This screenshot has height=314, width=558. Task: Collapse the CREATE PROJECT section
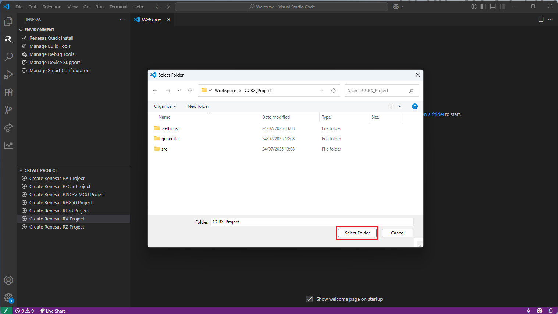21,170
